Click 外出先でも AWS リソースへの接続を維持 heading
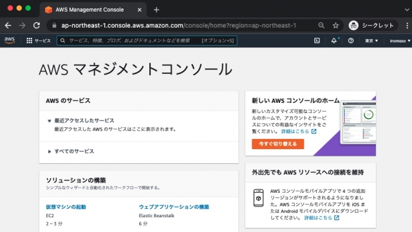This screenshot has height=232, width=412. [308, 172]
